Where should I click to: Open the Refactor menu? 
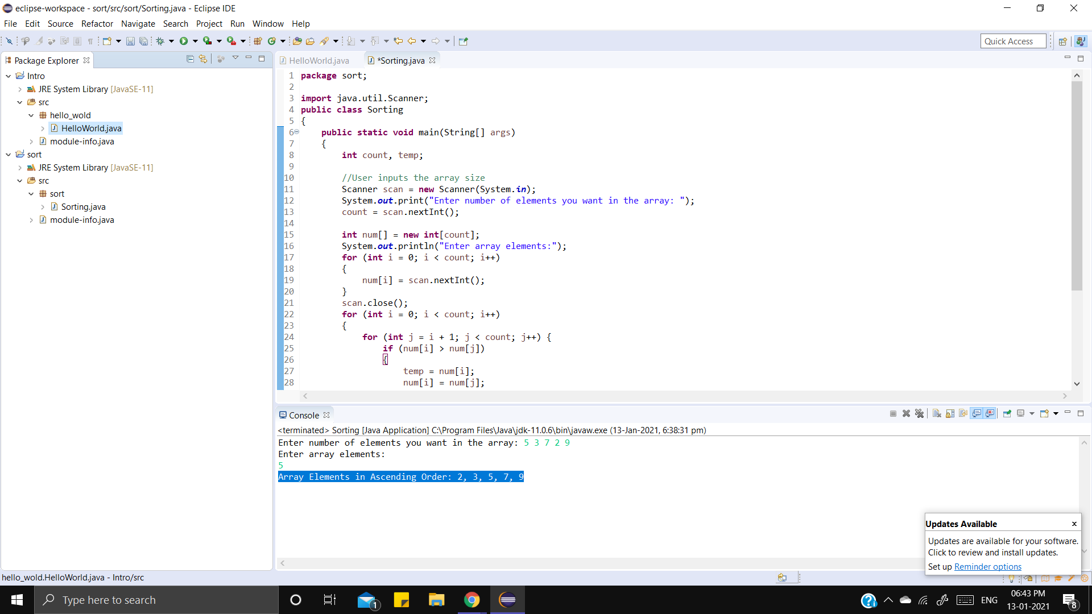97,24
